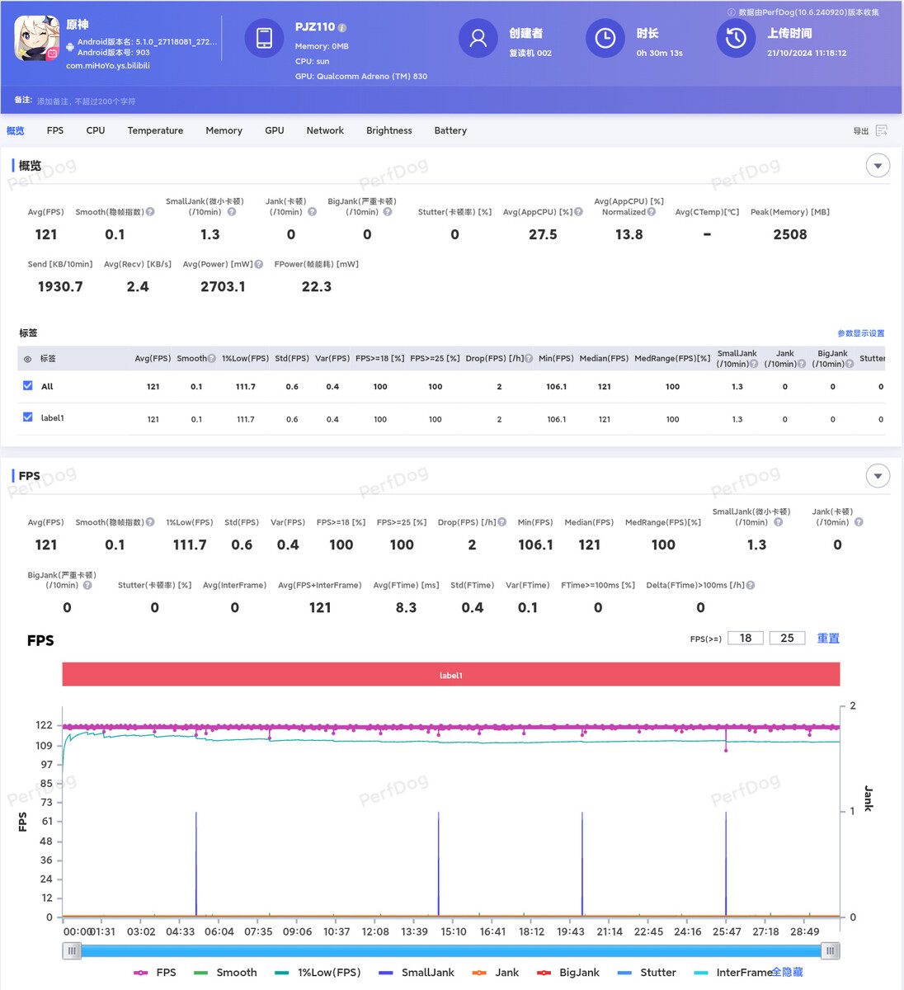Viewport: 904px width, 990px height.
Task: Switch to the Temperature tab
Action: [x=155, y=130]
